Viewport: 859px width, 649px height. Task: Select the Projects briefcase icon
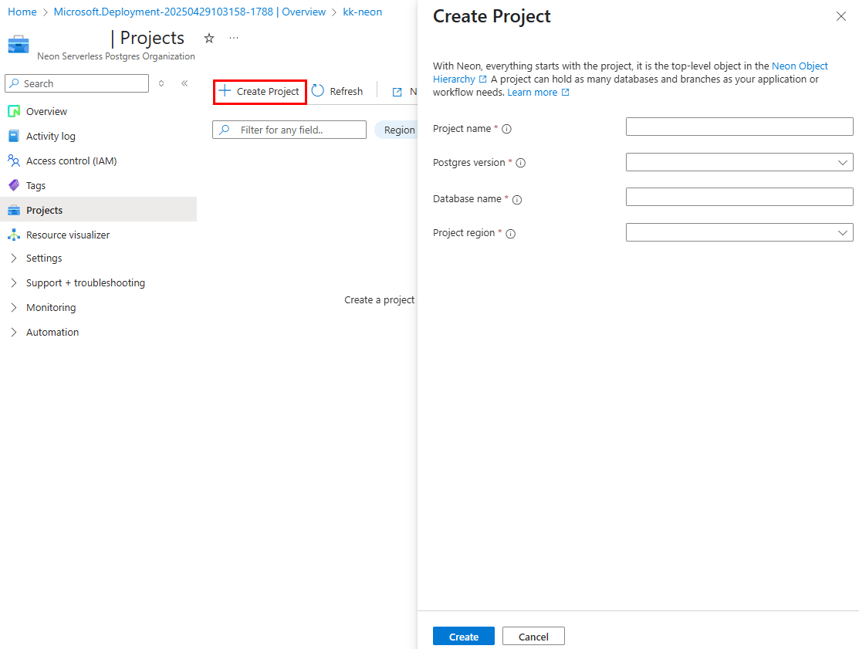pyautogui.click(x=15, y=210)
